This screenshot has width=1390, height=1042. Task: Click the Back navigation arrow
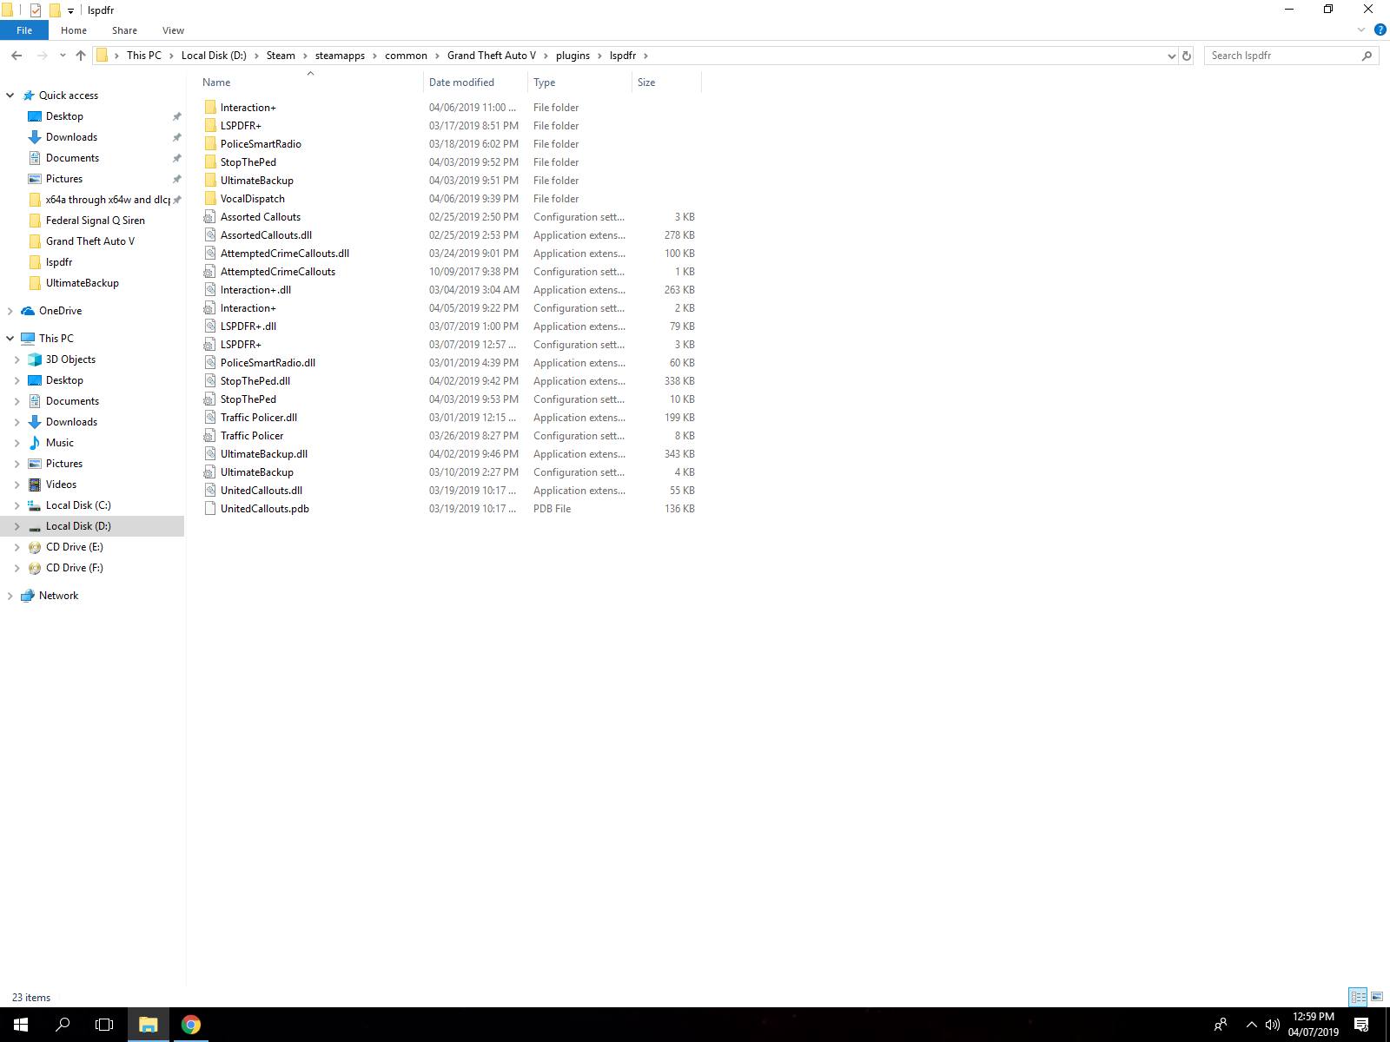point(17,56)
